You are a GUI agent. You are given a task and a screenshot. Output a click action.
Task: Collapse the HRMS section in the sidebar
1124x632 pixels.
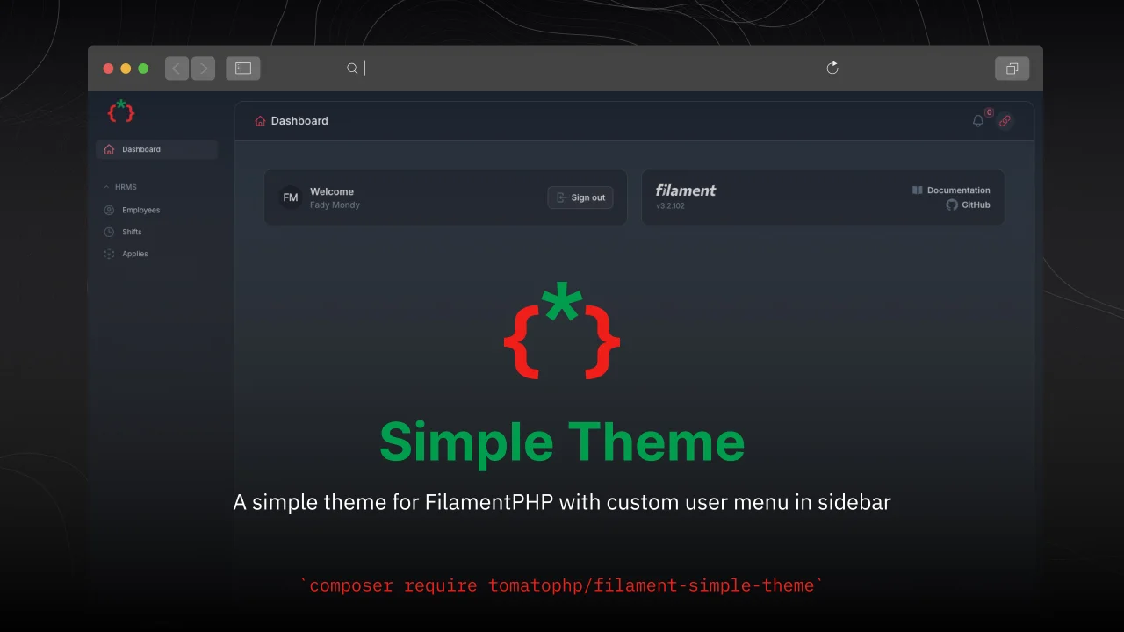click(107, 187)
